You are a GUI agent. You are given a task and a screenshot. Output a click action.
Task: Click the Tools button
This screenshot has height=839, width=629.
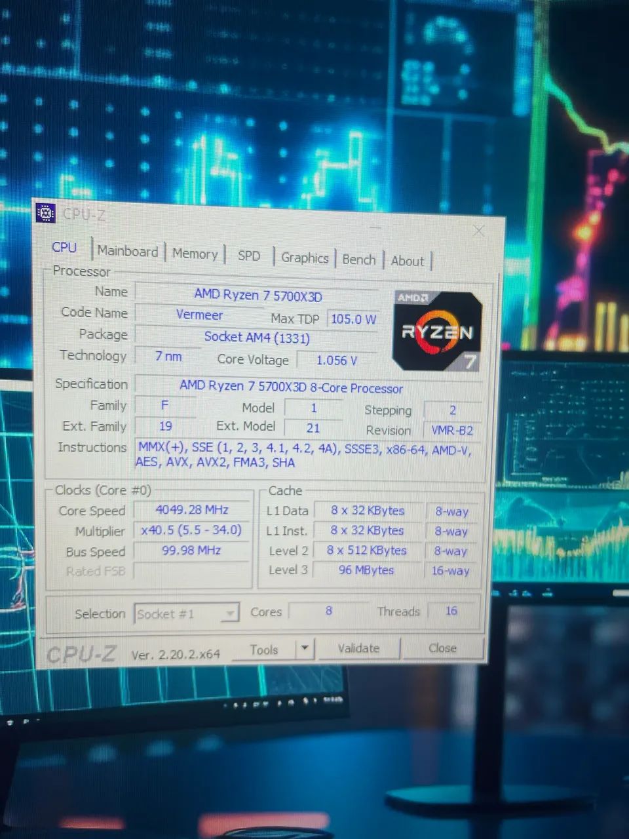click(263, 650)
